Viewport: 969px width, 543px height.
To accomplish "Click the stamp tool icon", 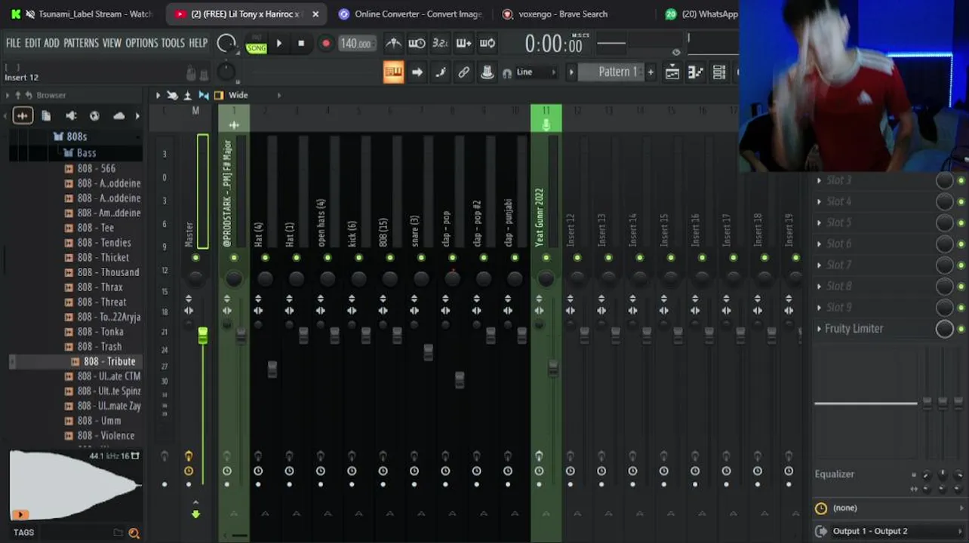I will (x=488, y=72).
